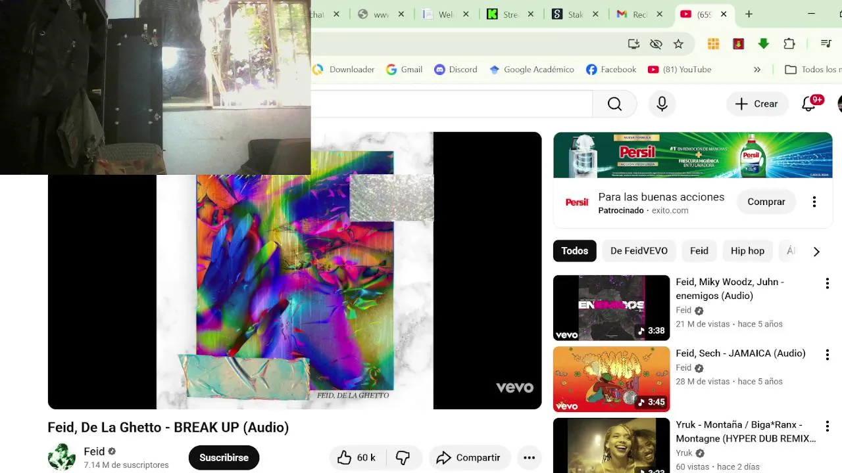Start voice search with the microphone icon
Viewport: 842px width, 473px height.
pos(662,104)
